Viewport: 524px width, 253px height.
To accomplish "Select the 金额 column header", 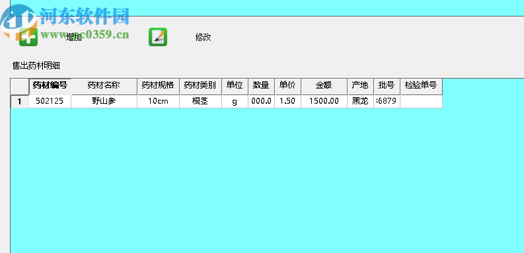I will coord(324,87).
